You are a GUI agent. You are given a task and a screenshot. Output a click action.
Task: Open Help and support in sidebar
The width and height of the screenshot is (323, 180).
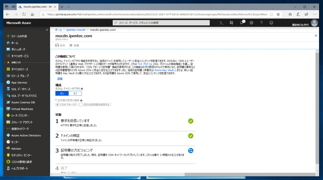(x=17, y=168)
